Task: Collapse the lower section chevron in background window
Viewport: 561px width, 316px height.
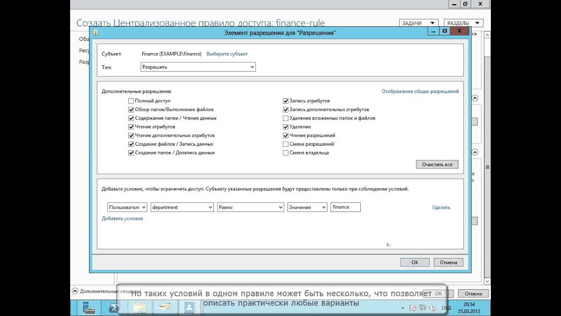Action: tap(475, 152)
